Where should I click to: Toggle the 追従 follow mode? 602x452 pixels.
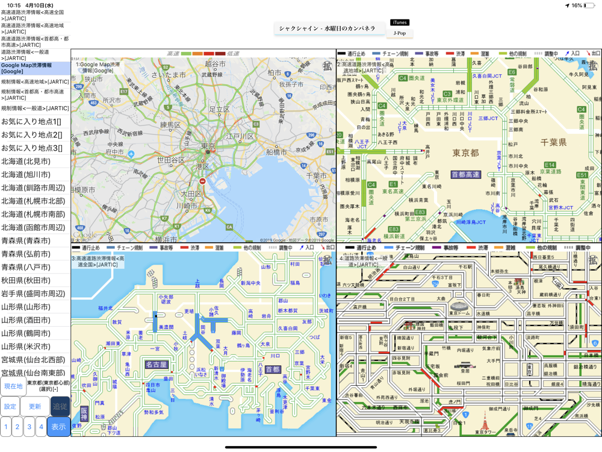point(60,406)
